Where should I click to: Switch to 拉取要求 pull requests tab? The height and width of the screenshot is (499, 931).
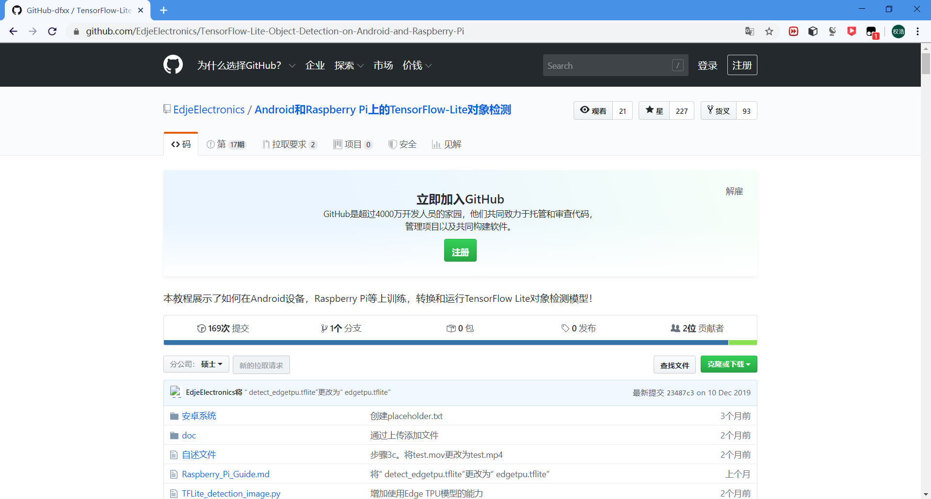click(x=289, y=144)
